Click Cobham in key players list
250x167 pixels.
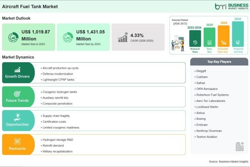coord(201,77)
